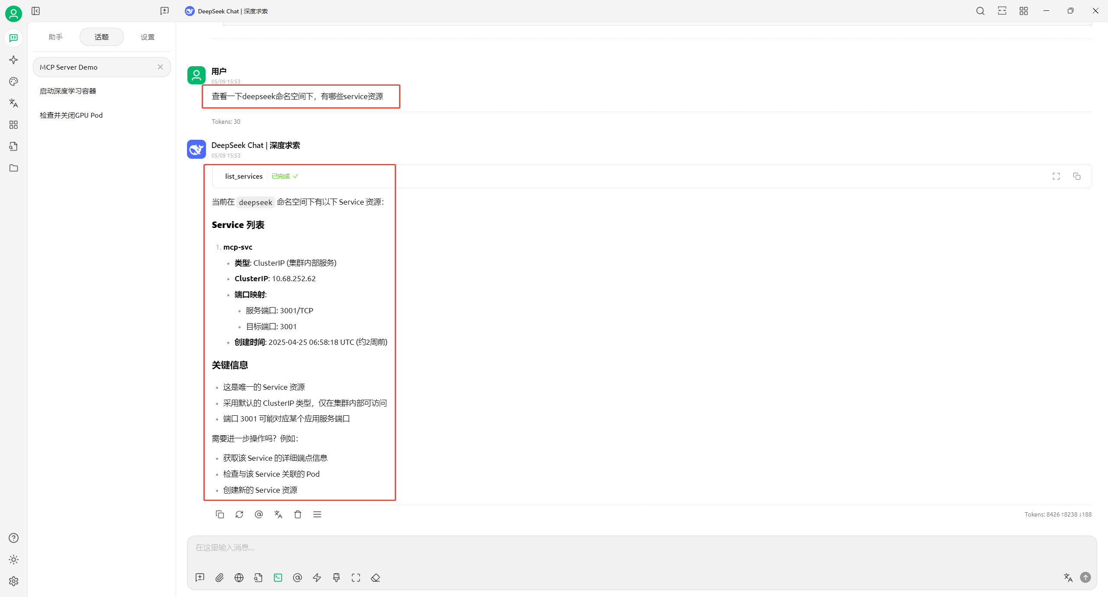Toggle web search globe icon
The image size is (1108, 597).
pos(239,578)
